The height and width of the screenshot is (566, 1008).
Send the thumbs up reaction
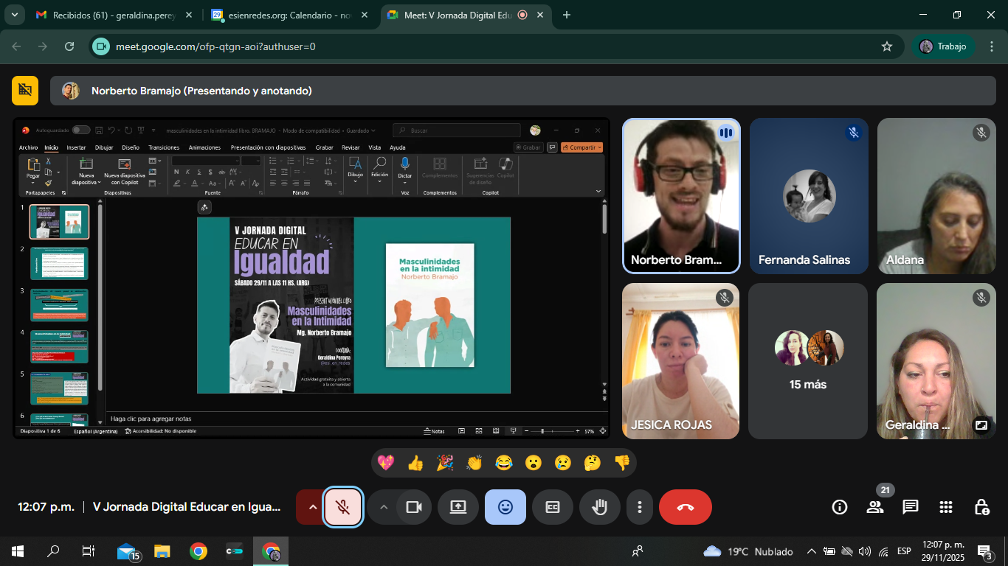tap(415, 463)
